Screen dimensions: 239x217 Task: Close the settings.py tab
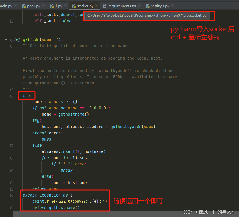tap(173, 6)
